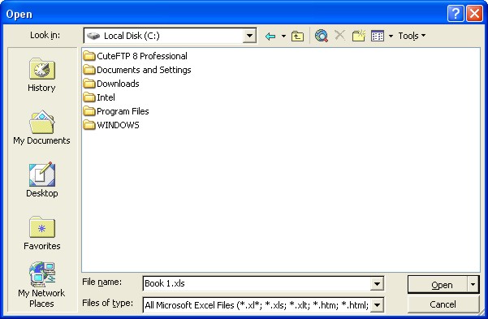Select the 'CuteFTP 8 Professional' name
Screen dimensions: 488x319
point(142,56)
